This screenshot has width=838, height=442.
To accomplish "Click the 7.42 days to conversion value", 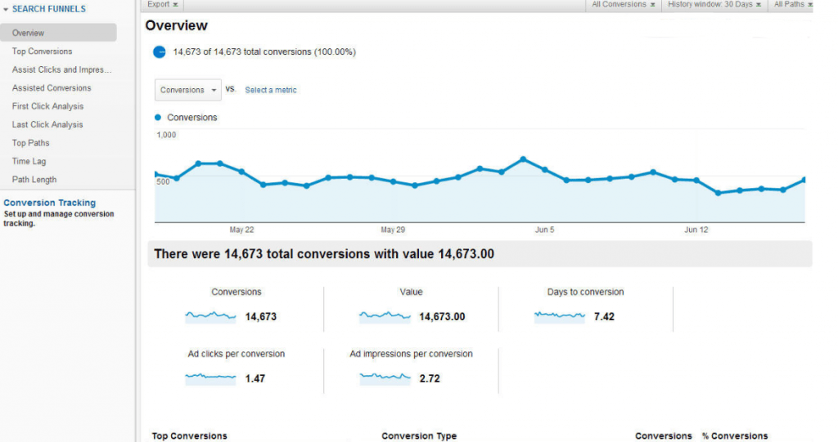I will point(604,317).
